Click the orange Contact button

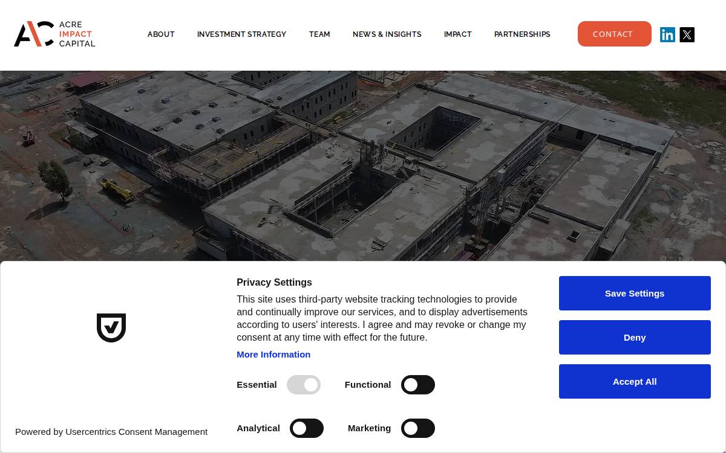tap(615, 34)
